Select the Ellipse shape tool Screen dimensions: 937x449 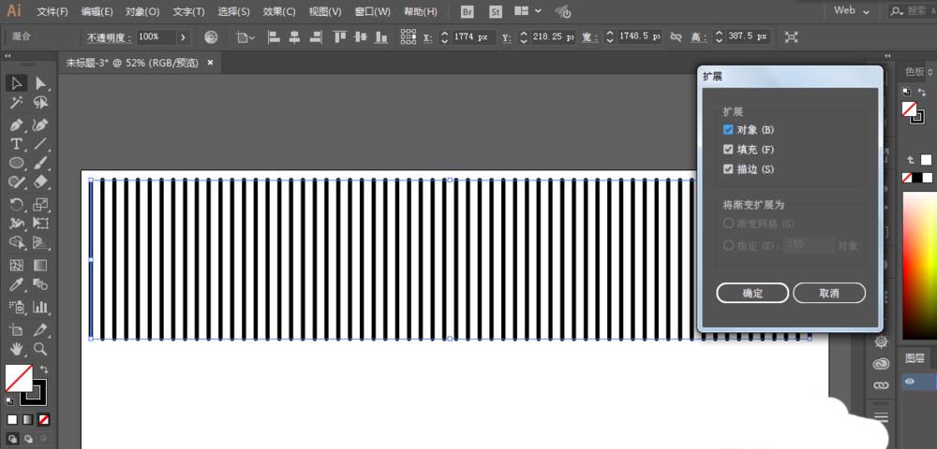coord(17,164)
